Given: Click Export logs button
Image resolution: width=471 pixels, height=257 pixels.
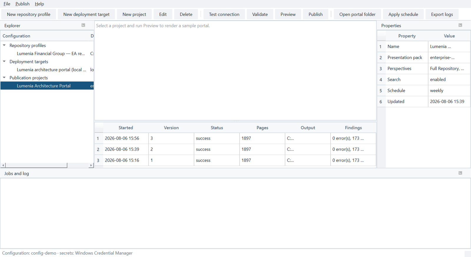Looking at the screenshot, I should pyautogui.click(x=442, y=14).
